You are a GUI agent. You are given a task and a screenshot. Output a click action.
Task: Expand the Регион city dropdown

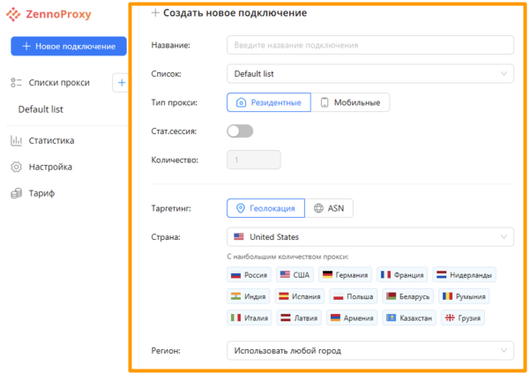pos(370,351)
